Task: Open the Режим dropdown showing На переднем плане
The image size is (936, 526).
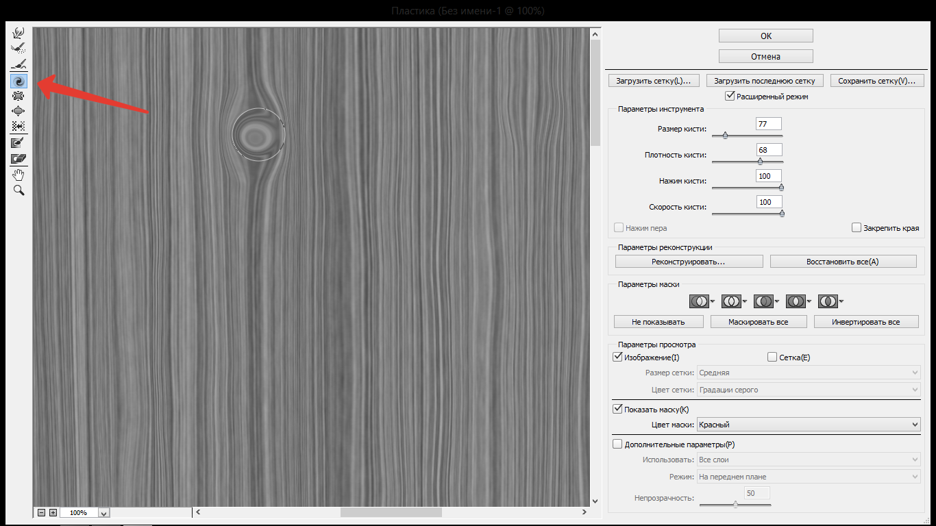Action: (809, 477)
